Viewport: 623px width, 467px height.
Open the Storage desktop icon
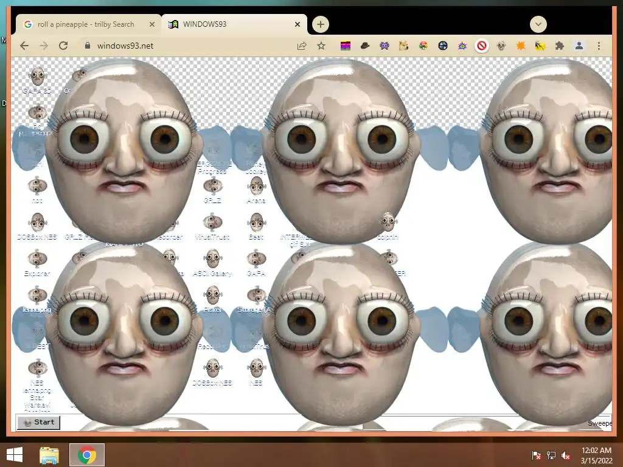254,299
